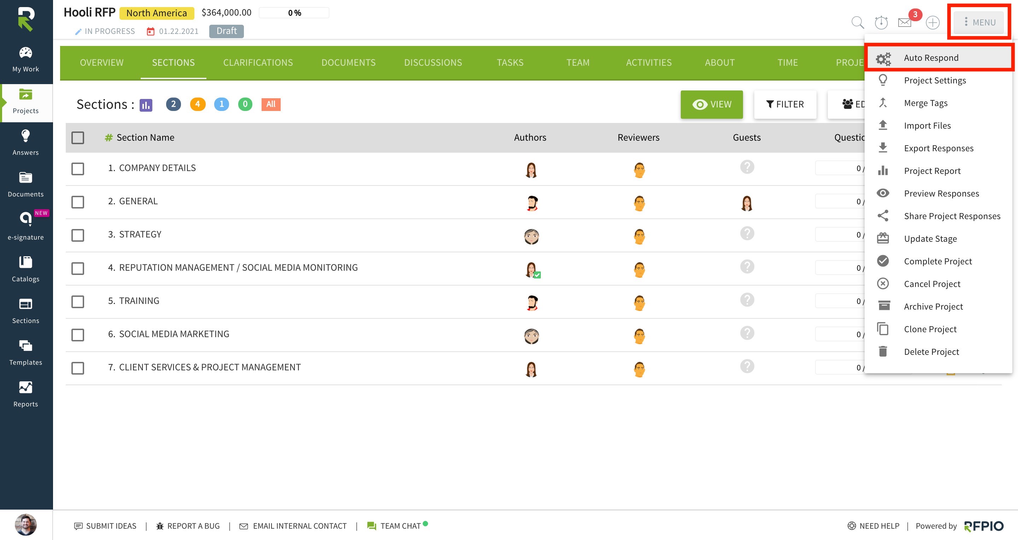This screenshot has width=1018, height=540.
Task: Open Sections in the sidebar
Action: pos(26,311)
